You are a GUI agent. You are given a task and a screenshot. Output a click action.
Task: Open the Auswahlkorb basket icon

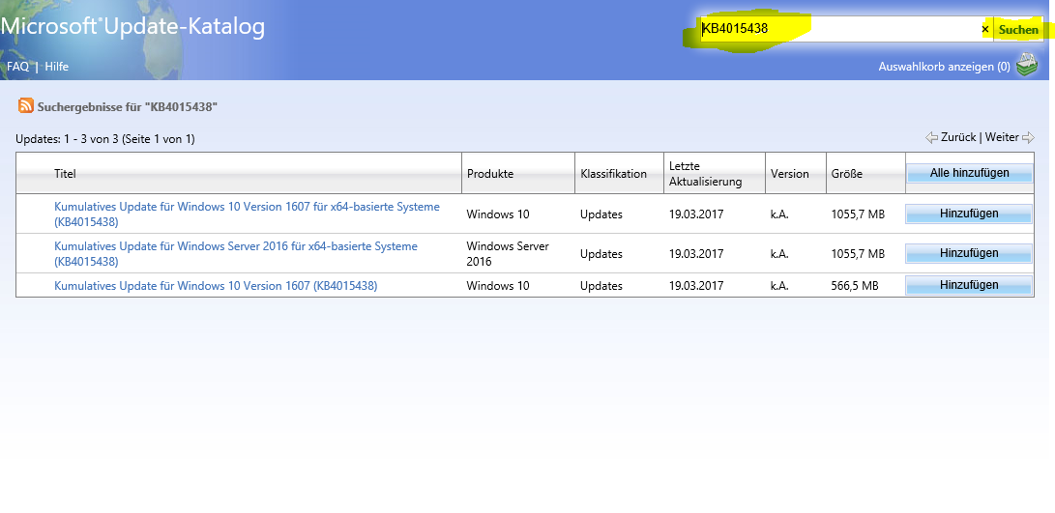point(1026,66)
